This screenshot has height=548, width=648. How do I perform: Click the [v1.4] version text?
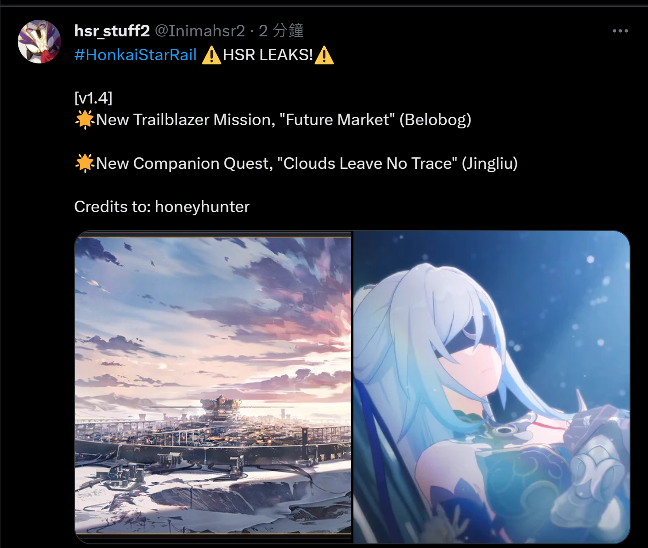pos(93,98)
